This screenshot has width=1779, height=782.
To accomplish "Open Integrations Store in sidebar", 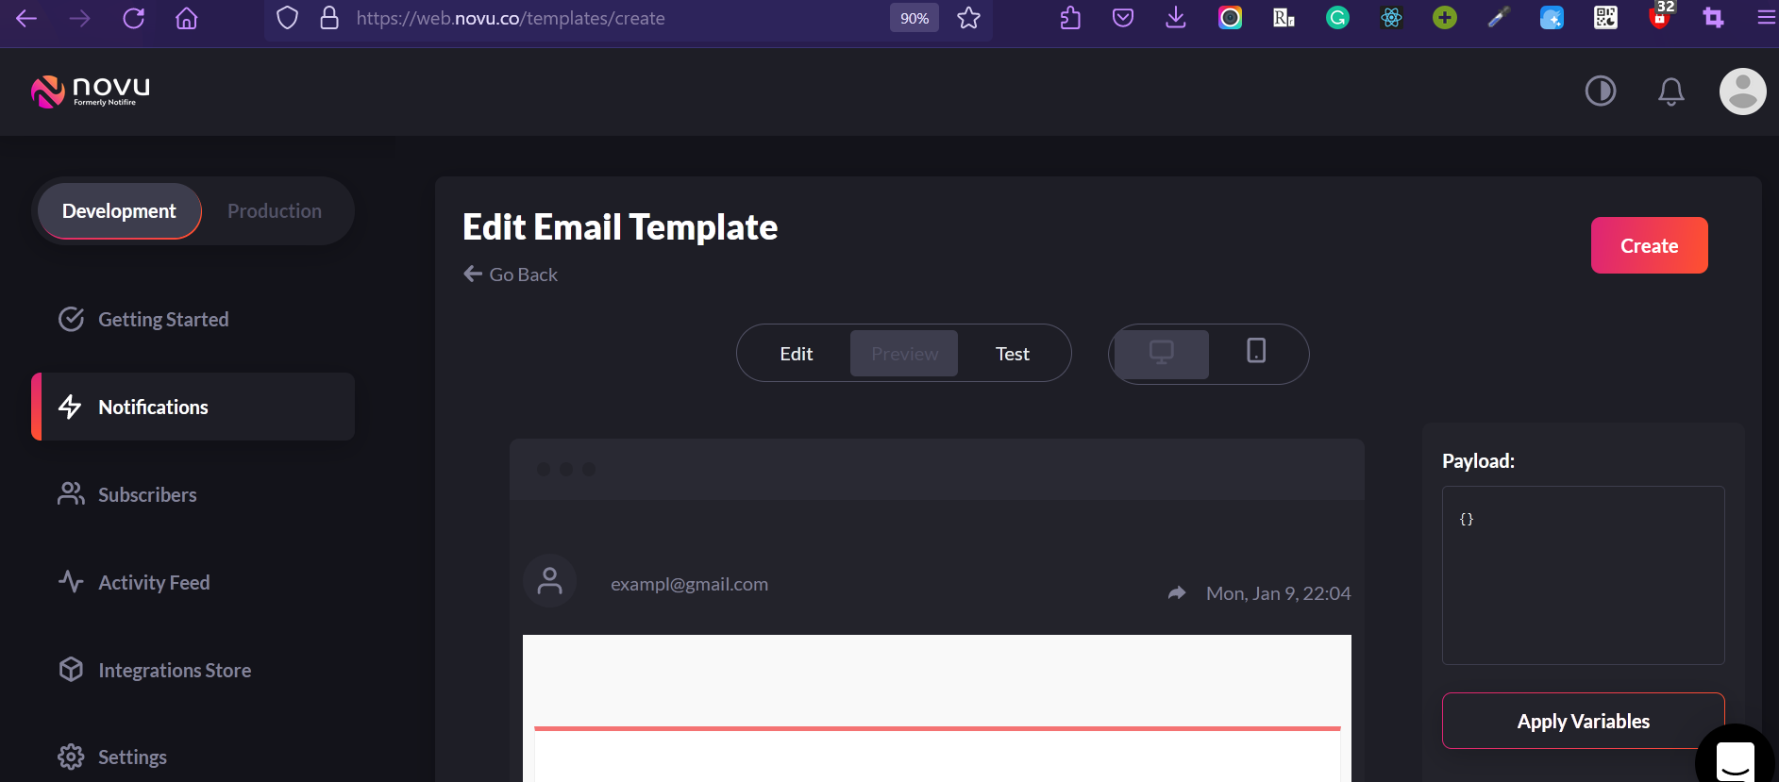I will [193, 670].
